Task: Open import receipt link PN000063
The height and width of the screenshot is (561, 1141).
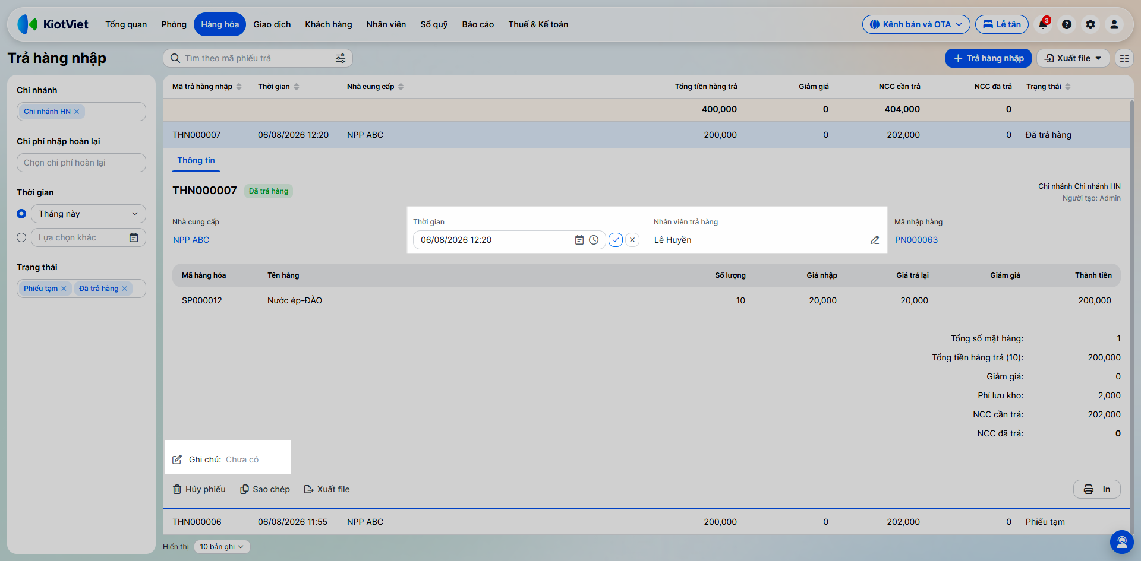Action: (916, 240)
